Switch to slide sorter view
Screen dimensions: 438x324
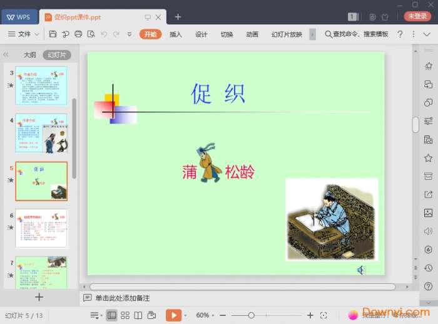coord(125,315)
